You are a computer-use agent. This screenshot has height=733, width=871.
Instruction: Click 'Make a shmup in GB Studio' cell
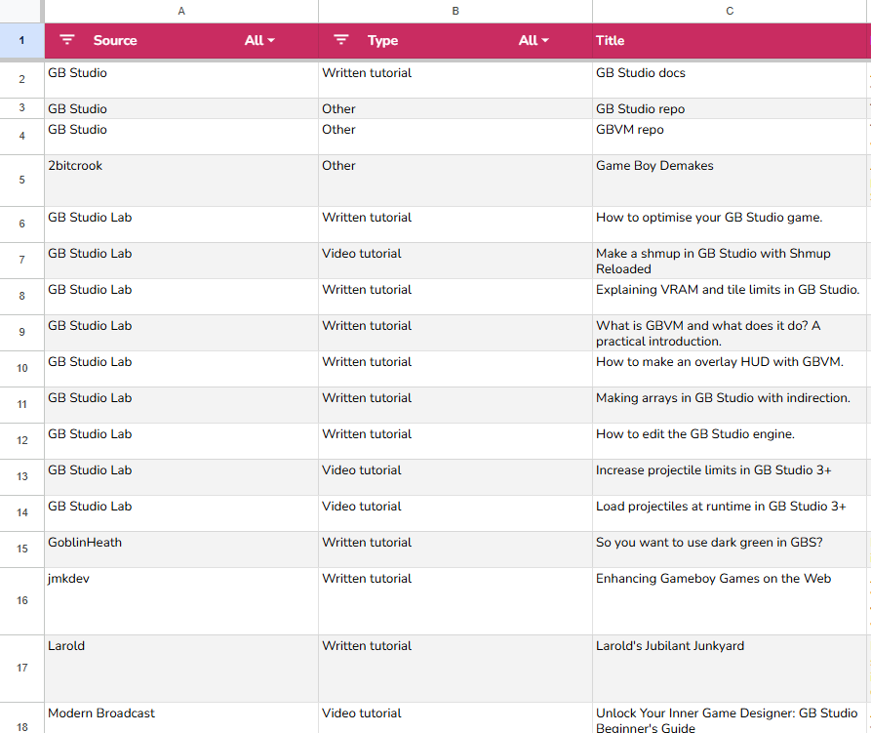pos(730,261)
